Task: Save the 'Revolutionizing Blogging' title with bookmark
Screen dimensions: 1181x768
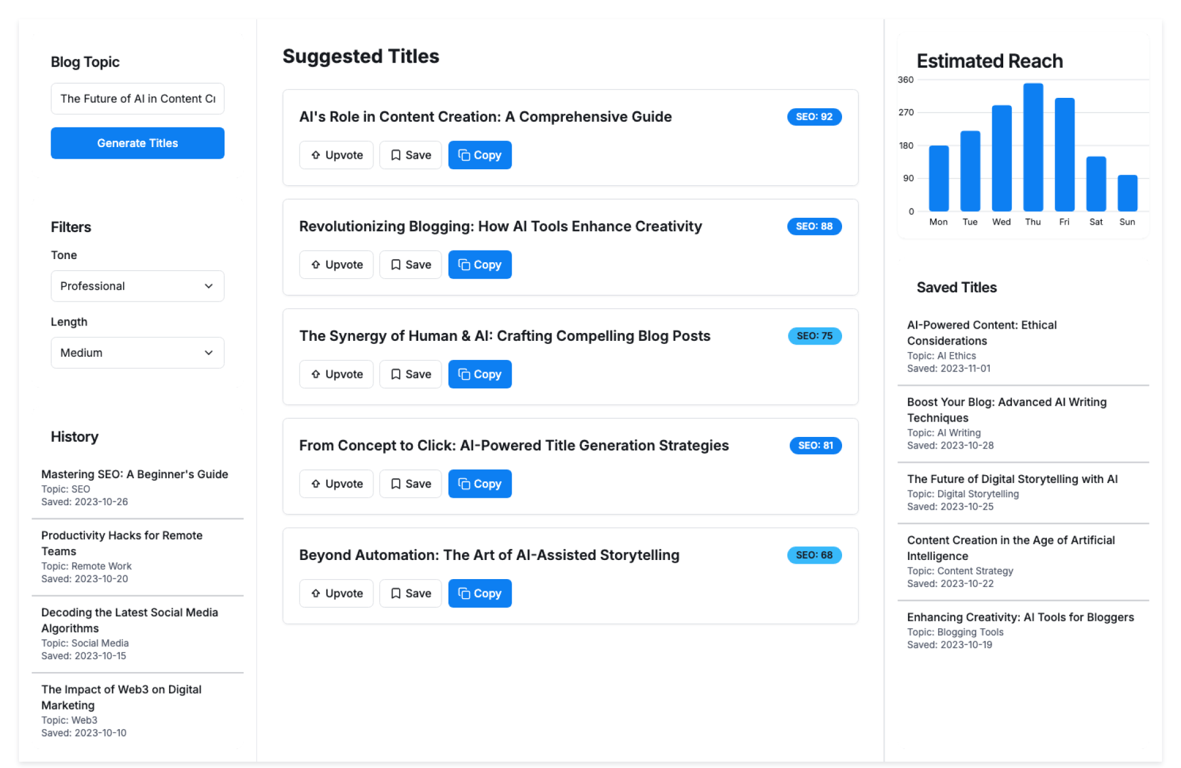Action: tap(410, 265)
